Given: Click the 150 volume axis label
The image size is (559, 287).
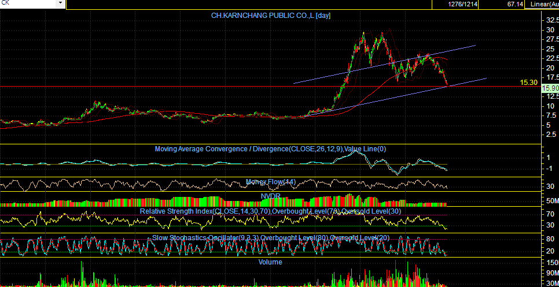Looking at the screenshot, I should [553, 263].
